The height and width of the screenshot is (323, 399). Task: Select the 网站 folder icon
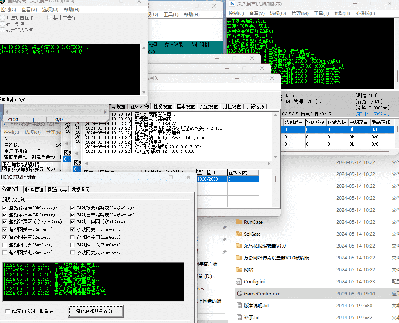pos(239,269)
